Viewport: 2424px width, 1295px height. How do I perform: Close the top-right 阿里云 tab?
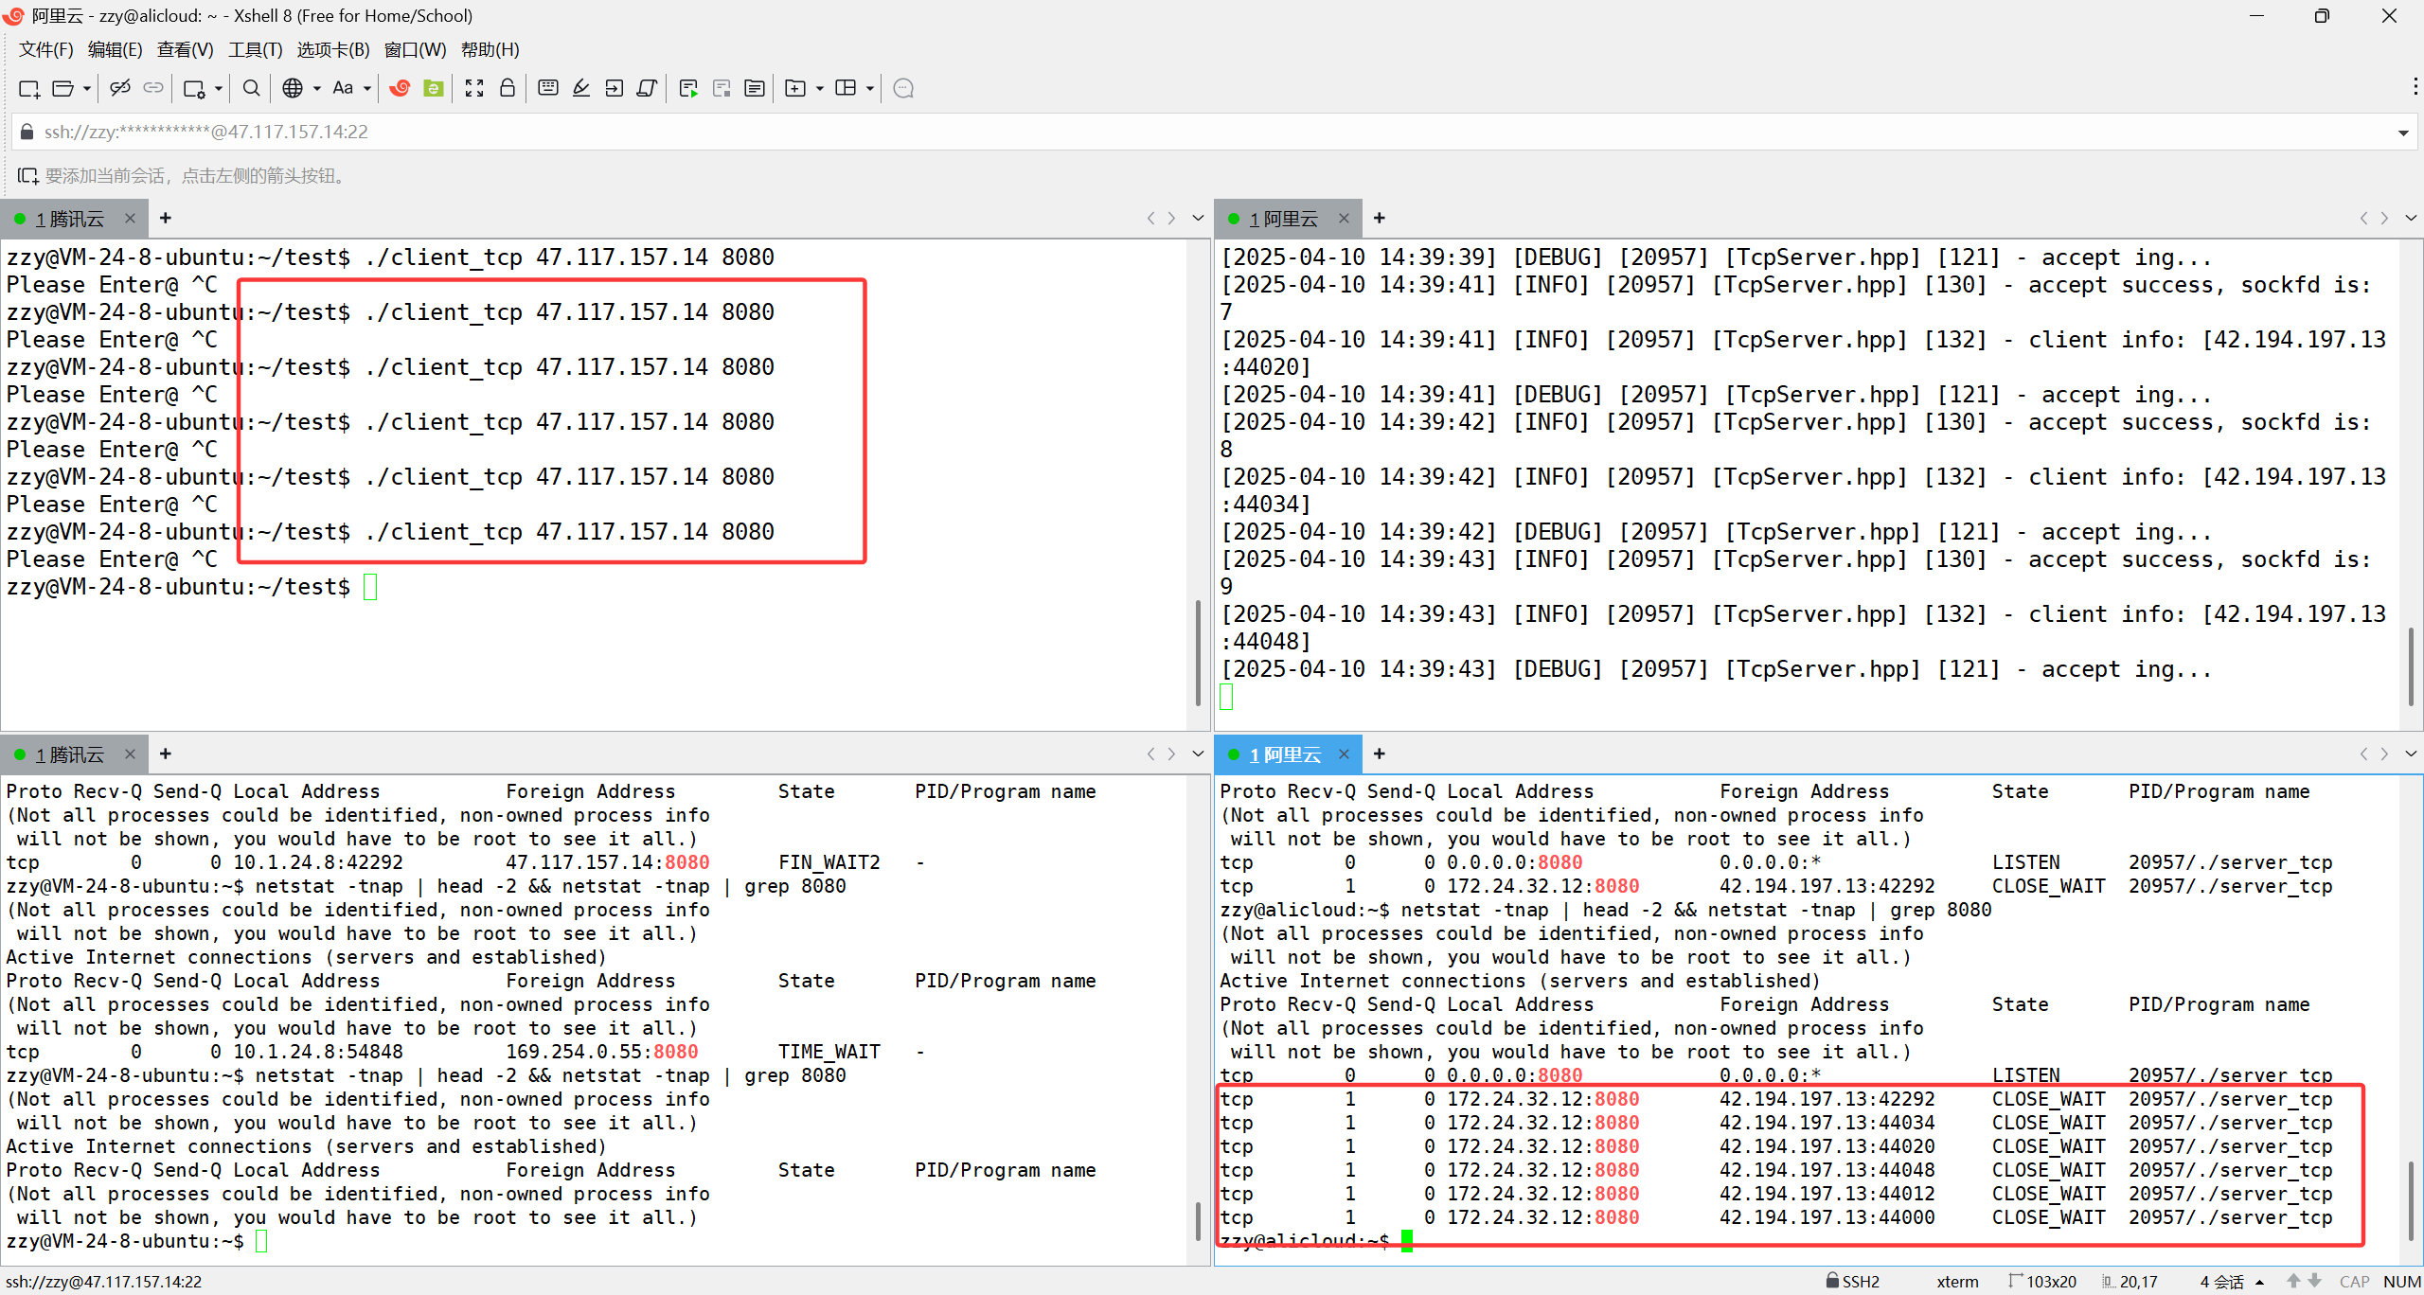[1344, 219]
